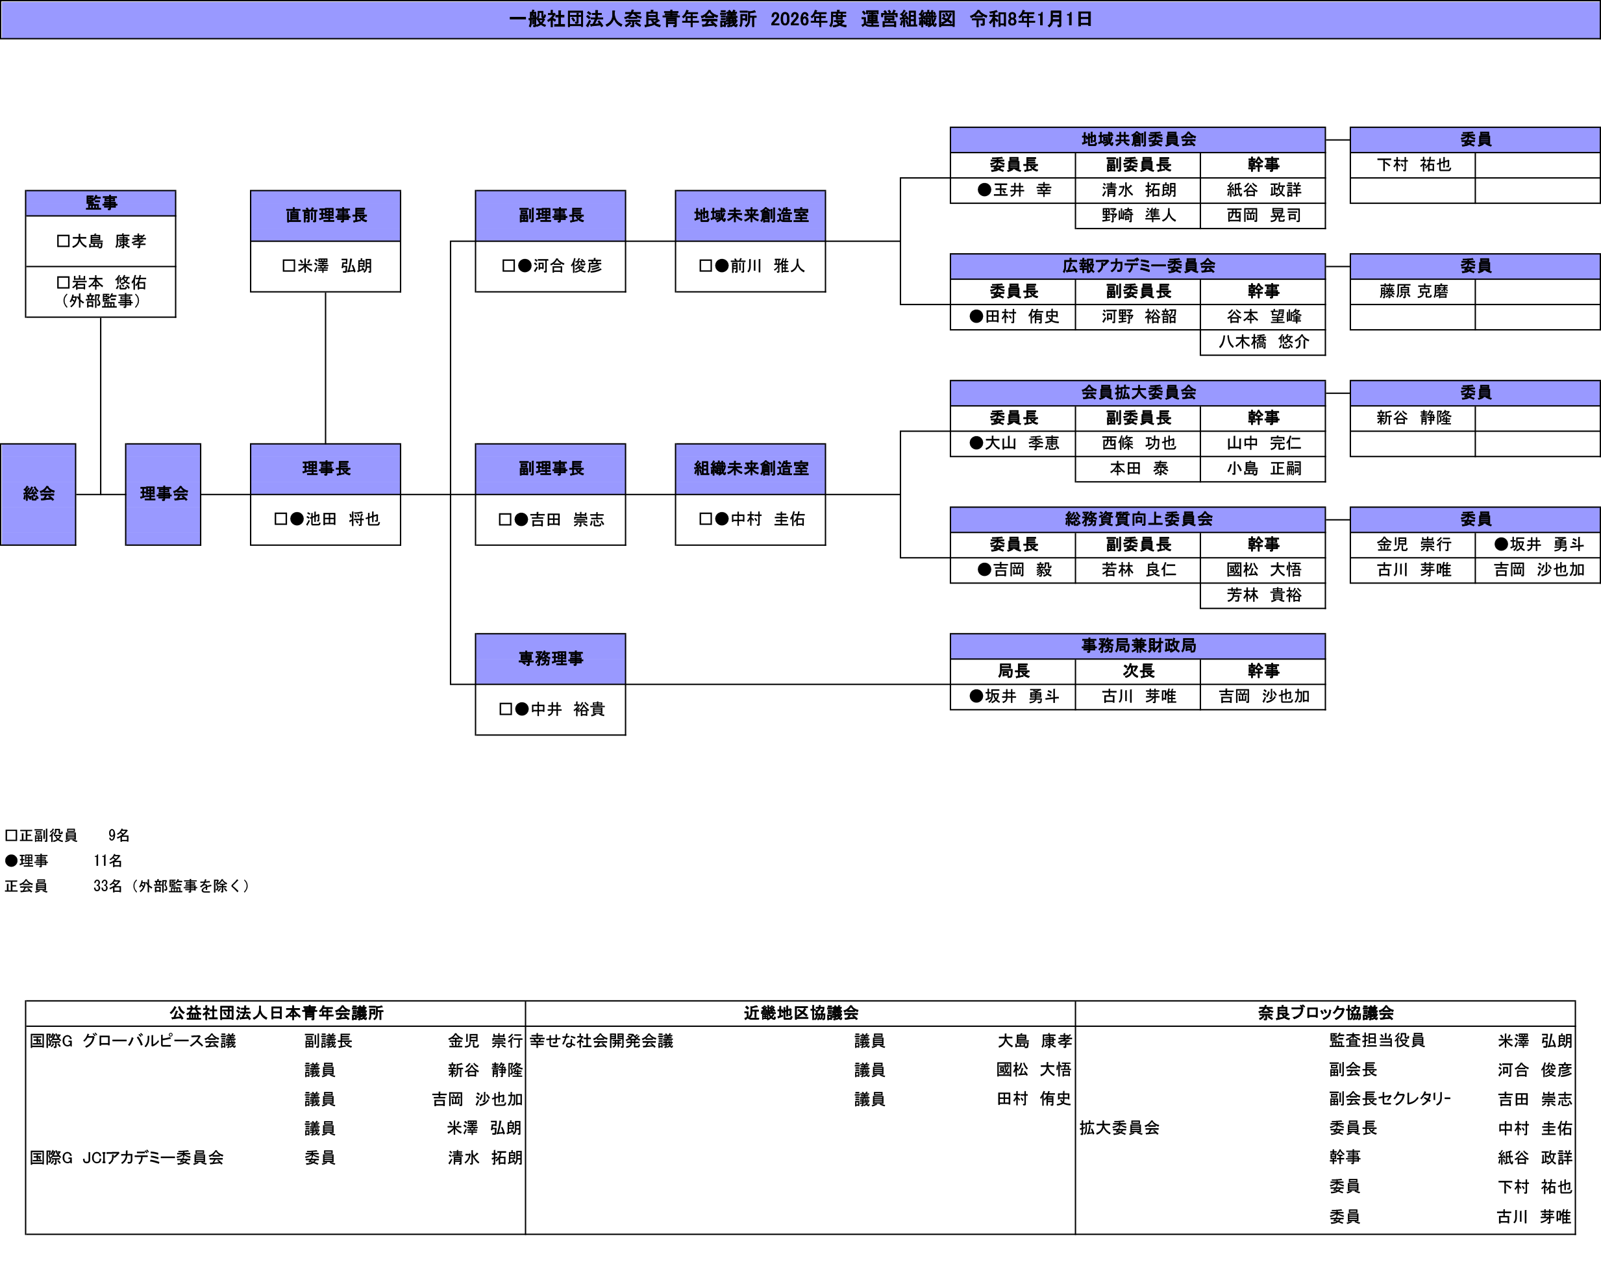This screenshot has height=1271, width=1601.
Task: Select the 広報アカデミー委員会 header
Action: (1137, 265)
